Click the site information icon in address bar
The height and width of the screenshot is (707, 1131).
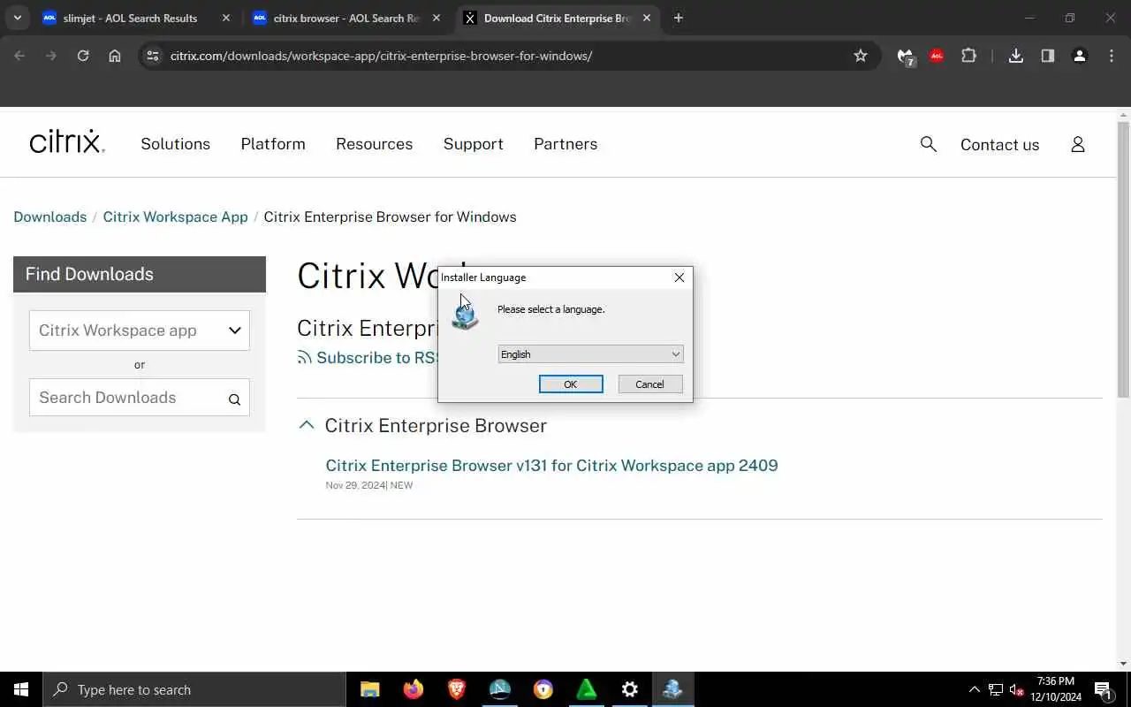pyautogui.click(x=153, y=56)
